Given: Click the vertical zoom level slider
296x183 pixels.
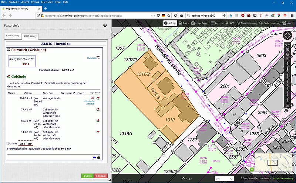Looking at the screenshot, I should [287, 78].
